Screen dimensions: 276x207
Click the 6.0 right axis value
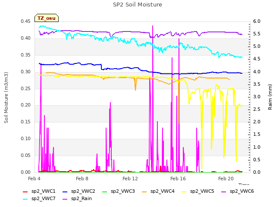pyautogui.click(x=257, y=21)
